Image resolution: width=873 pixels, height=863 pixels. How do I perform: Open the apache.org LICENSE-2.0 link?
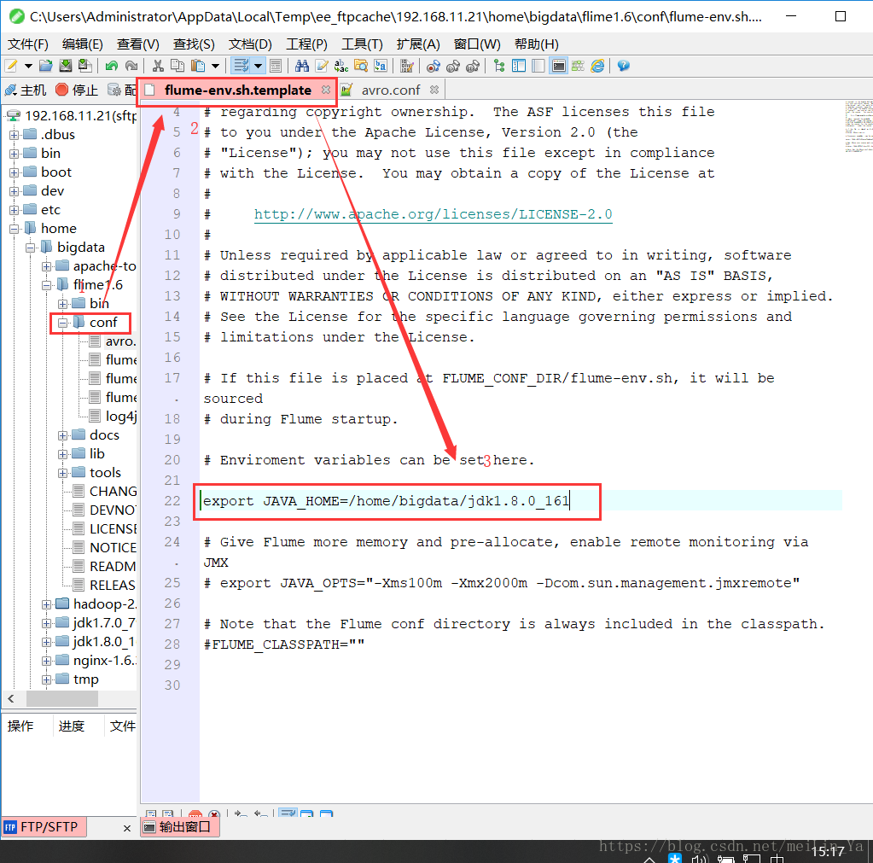(434, 214)
